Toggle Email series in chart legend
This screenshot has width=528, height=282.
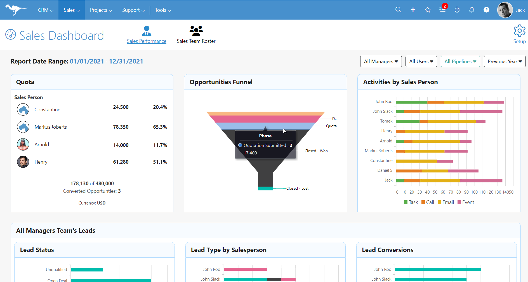445,202
